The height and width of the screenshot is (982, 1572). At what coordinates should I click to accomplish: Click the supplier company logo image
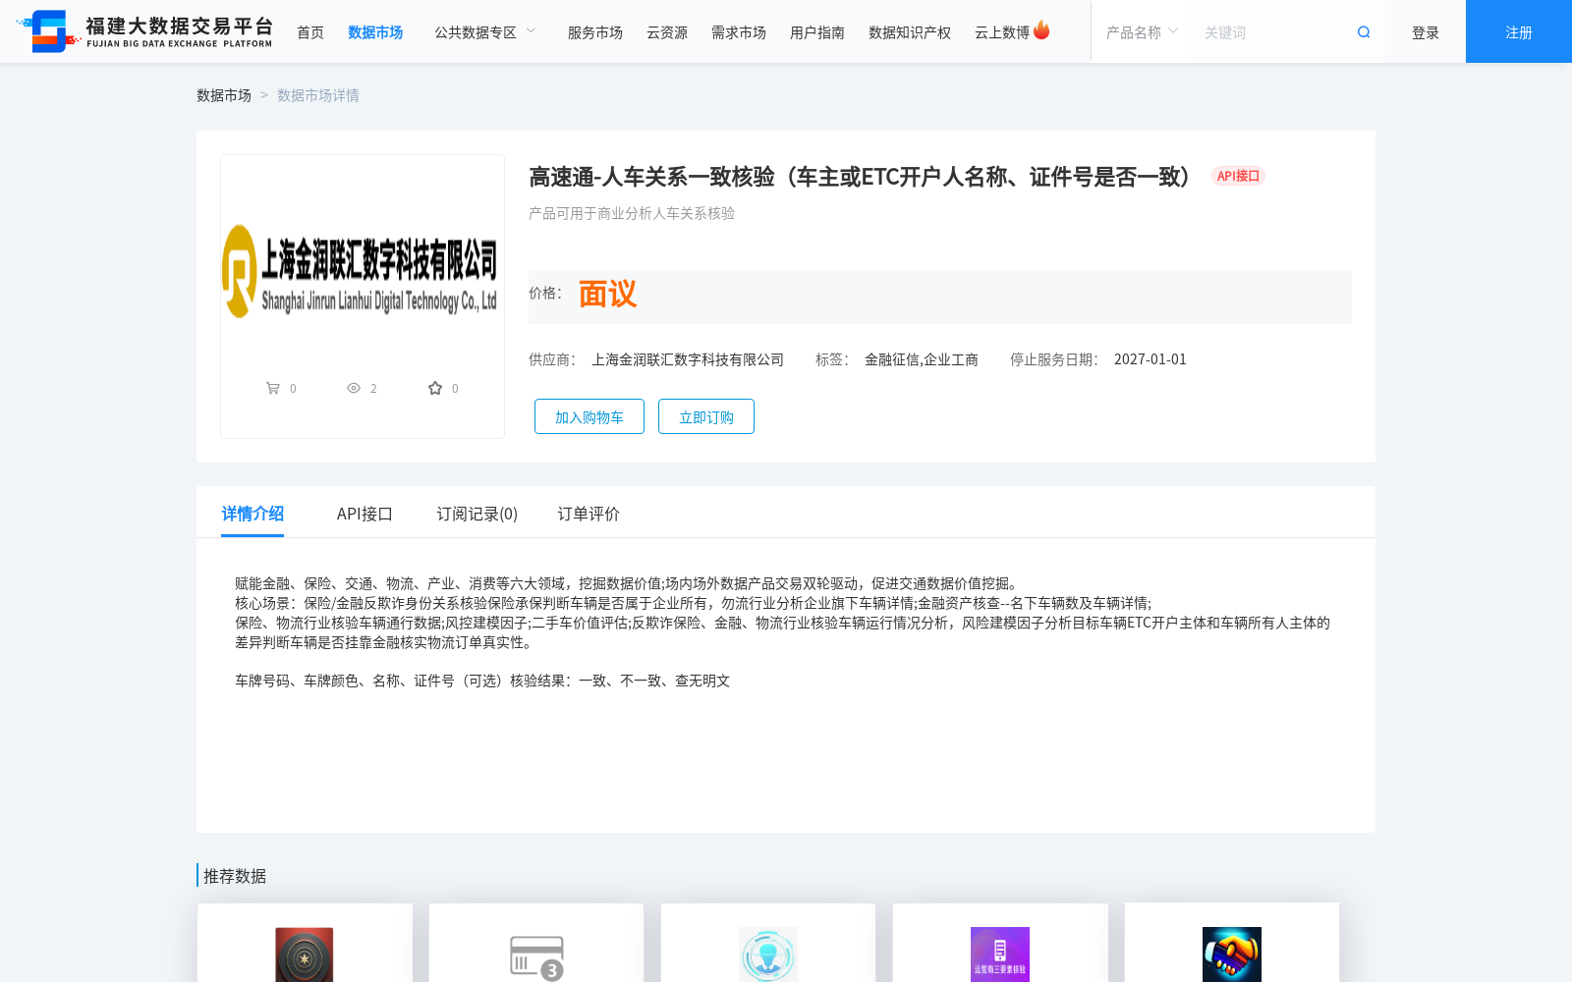(x=363, y=272)
